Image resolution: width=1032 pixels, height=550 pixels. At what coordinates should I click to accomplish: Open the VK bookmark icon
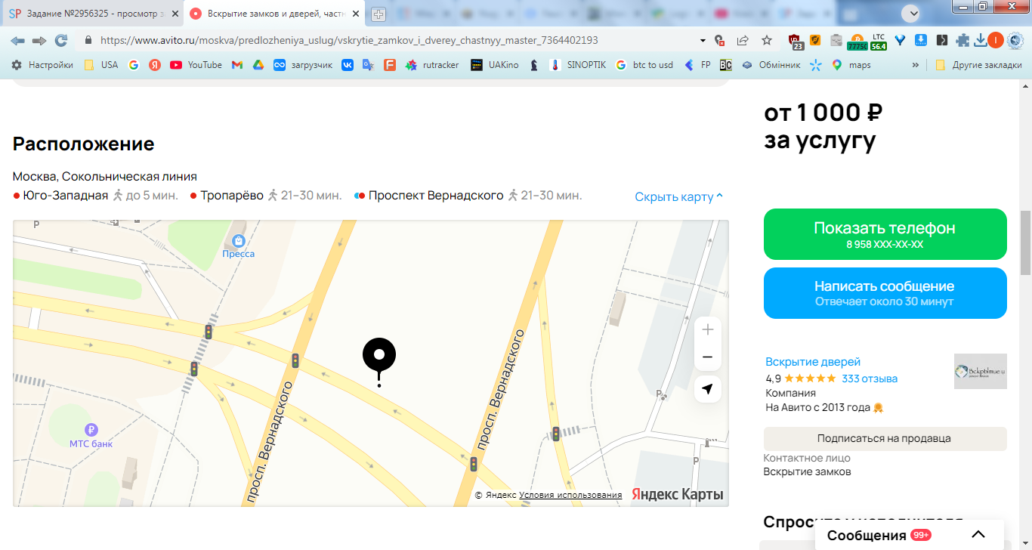[347, 65]
